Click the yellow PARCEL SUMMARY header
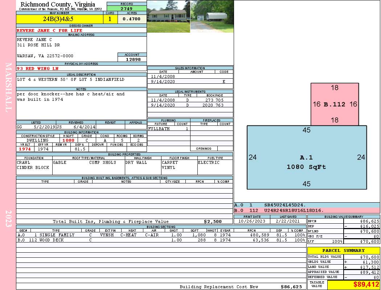Viewport: 381px width, 290px height. [x=344, y=250]
